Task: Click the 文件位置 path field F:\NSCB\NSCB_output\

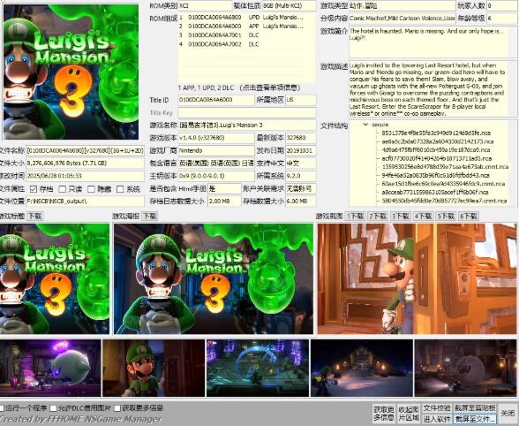Action: (x=85, y=202)
